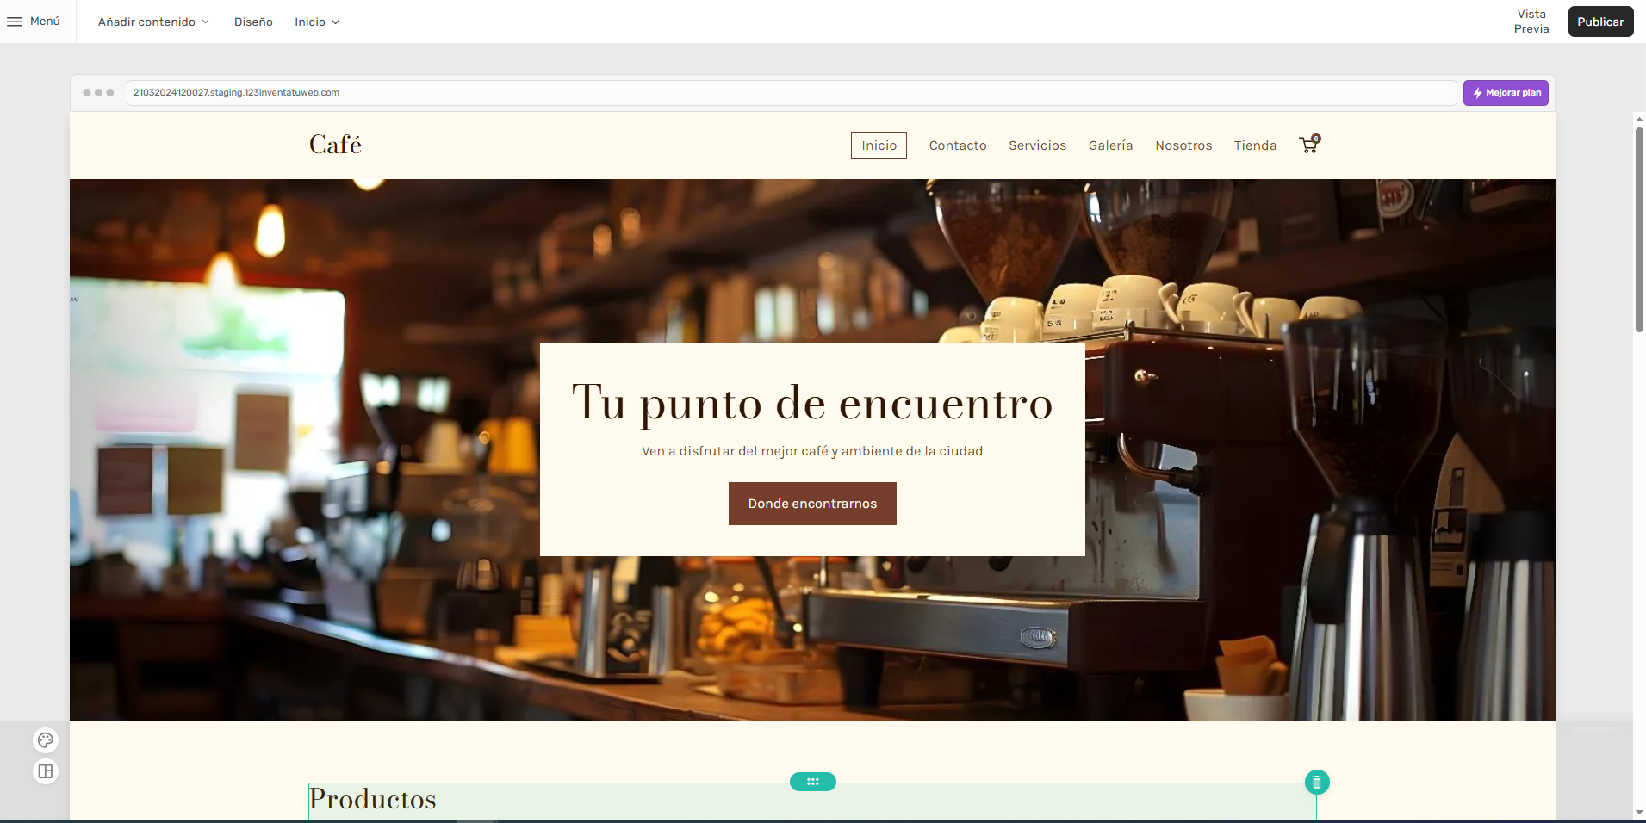
Task: Click the Donde encontrarnos button
Action: point(812,504)
